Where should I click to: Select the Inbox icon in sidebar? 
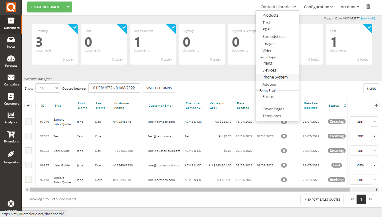[11, 42]
